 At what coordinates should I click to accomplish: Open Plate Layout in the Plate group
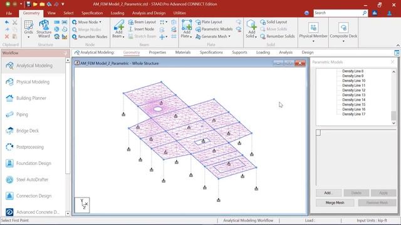[209, 22]
